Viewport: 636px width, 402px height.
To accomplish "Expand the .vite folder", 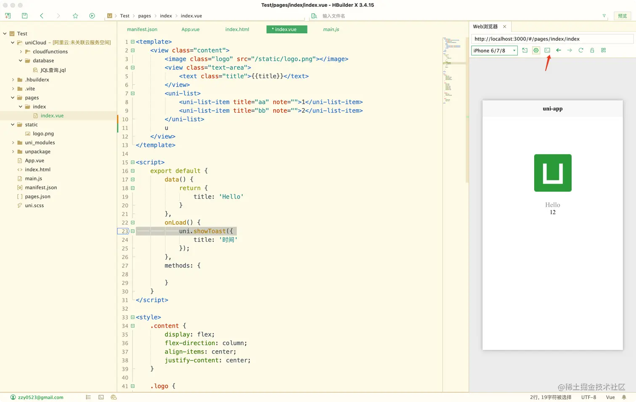I will 13,89.
